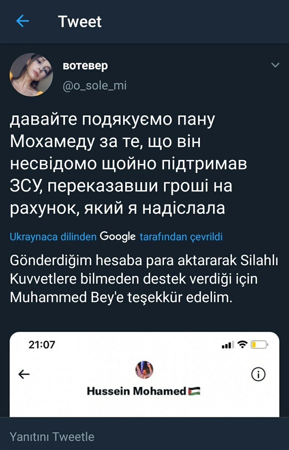Tap the Hussein Mohamed name label
The image size is (289, 450).
click(x=136, y=391)
